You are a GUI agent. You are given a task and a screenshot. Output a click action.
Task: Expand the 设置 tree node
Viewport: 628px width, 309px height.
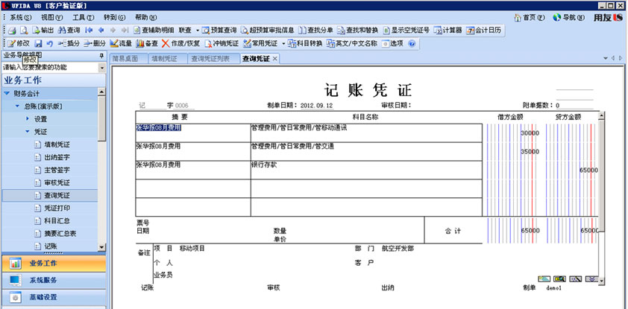pos(28,118)
